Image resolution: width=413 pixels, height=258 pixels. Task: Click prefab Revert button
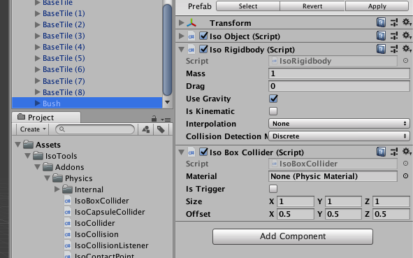click(x=312, y=6)
